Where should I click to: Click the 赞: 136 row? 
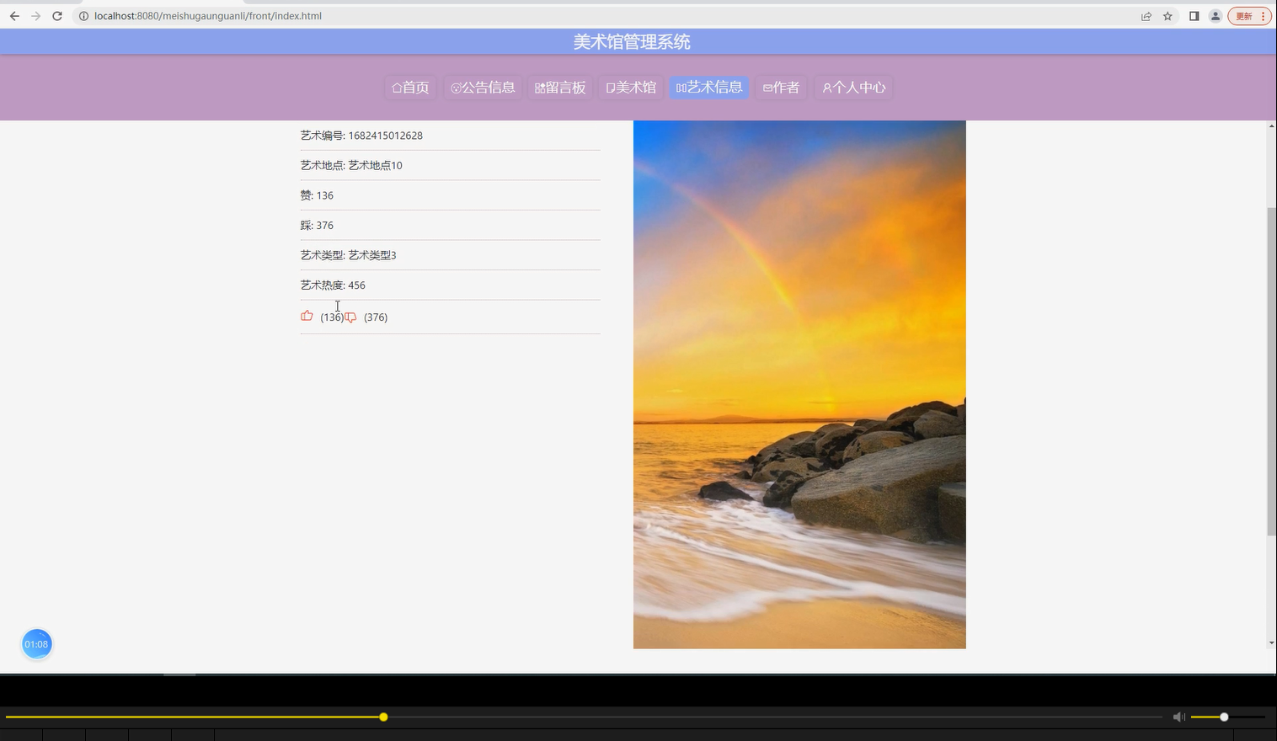coord(451,195)
